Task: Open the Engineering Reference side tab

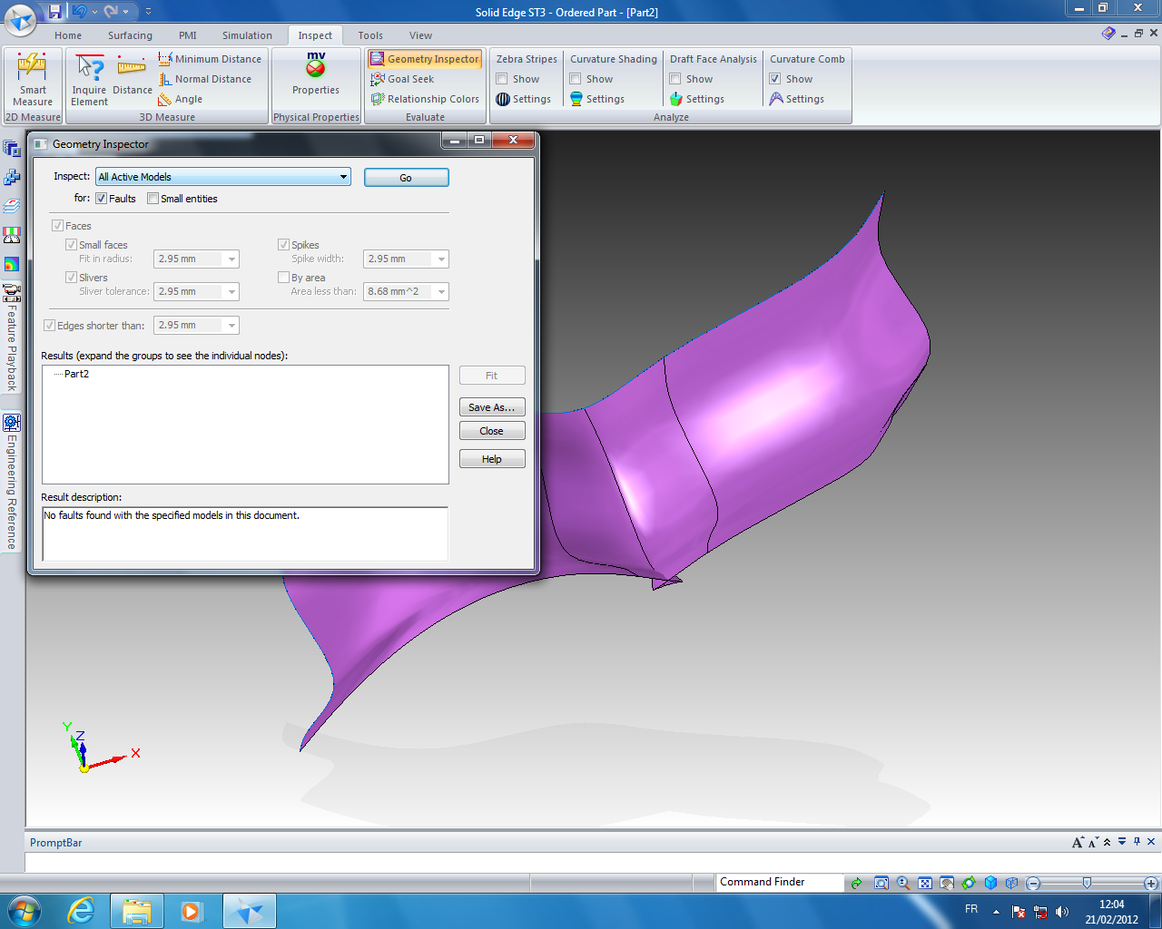Action: [11, 482]
